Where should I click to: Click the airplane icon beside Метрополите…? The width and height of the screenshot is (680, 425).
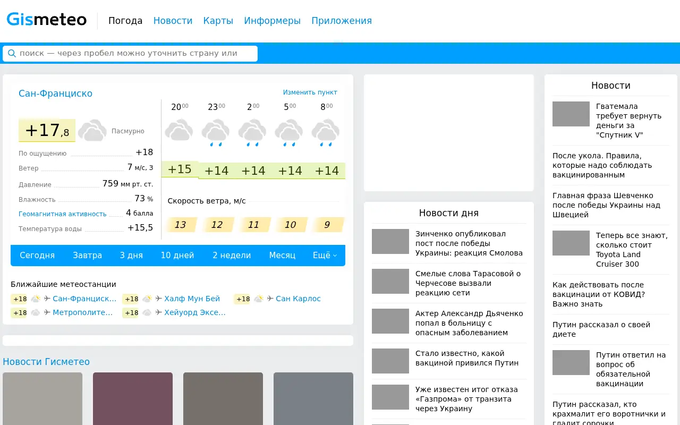pos(47,312)
